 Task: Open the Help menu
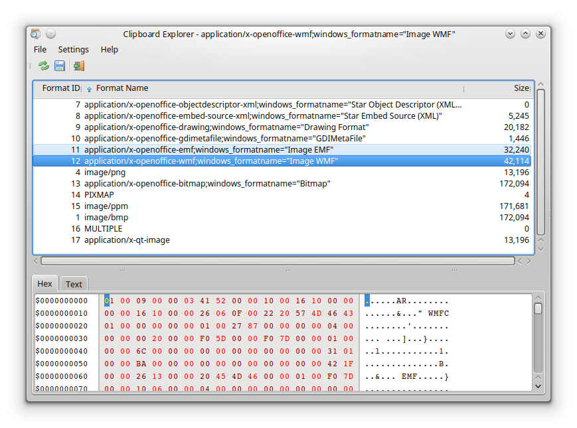pyautogui.click(x=110, y=49)
